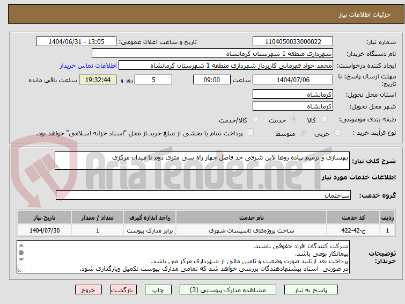This screenshot has width=405, height=304.
Task: Click the خروج exit button
Action: coord(89,290)
